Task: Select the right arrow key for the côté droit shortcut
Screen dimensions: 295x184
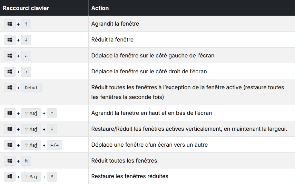Action: click(26, 72)
